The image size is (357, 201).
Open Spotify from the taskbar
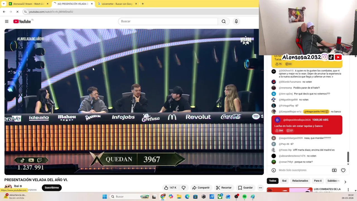coord(245,197)
